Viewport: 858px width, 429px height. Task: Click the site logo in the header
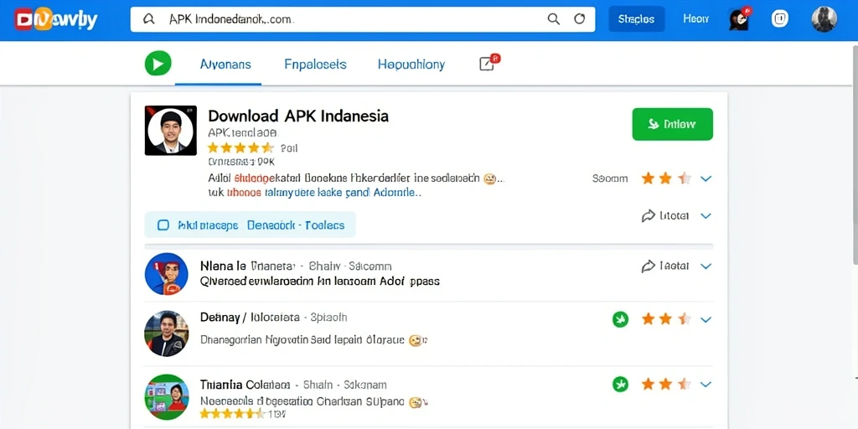pyautogui.click(x=56, y=20)
